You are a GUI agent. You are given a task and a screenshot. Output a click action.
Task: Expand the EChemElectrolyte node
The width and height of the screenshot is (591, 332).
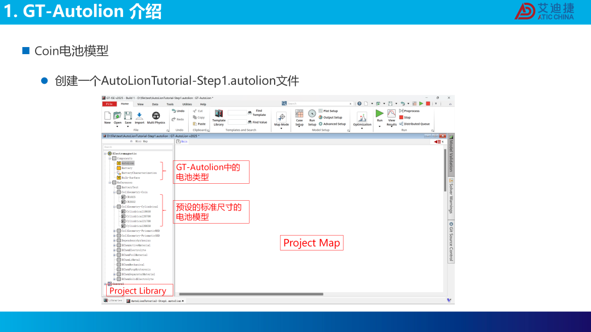(114, 250)
